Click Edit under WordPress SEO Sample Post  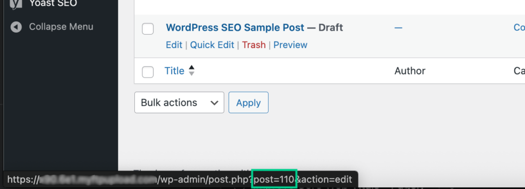click(x=174, y=44)
